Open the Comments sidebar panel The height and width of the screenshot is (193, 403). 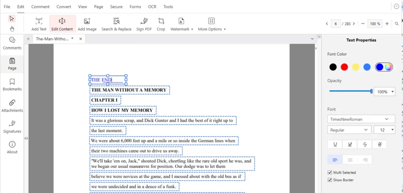click(12, 43)
